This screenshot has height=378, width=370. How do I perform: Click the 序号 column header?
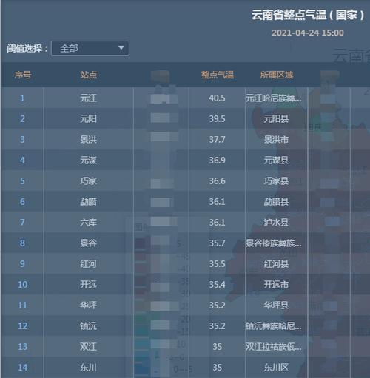23,75
